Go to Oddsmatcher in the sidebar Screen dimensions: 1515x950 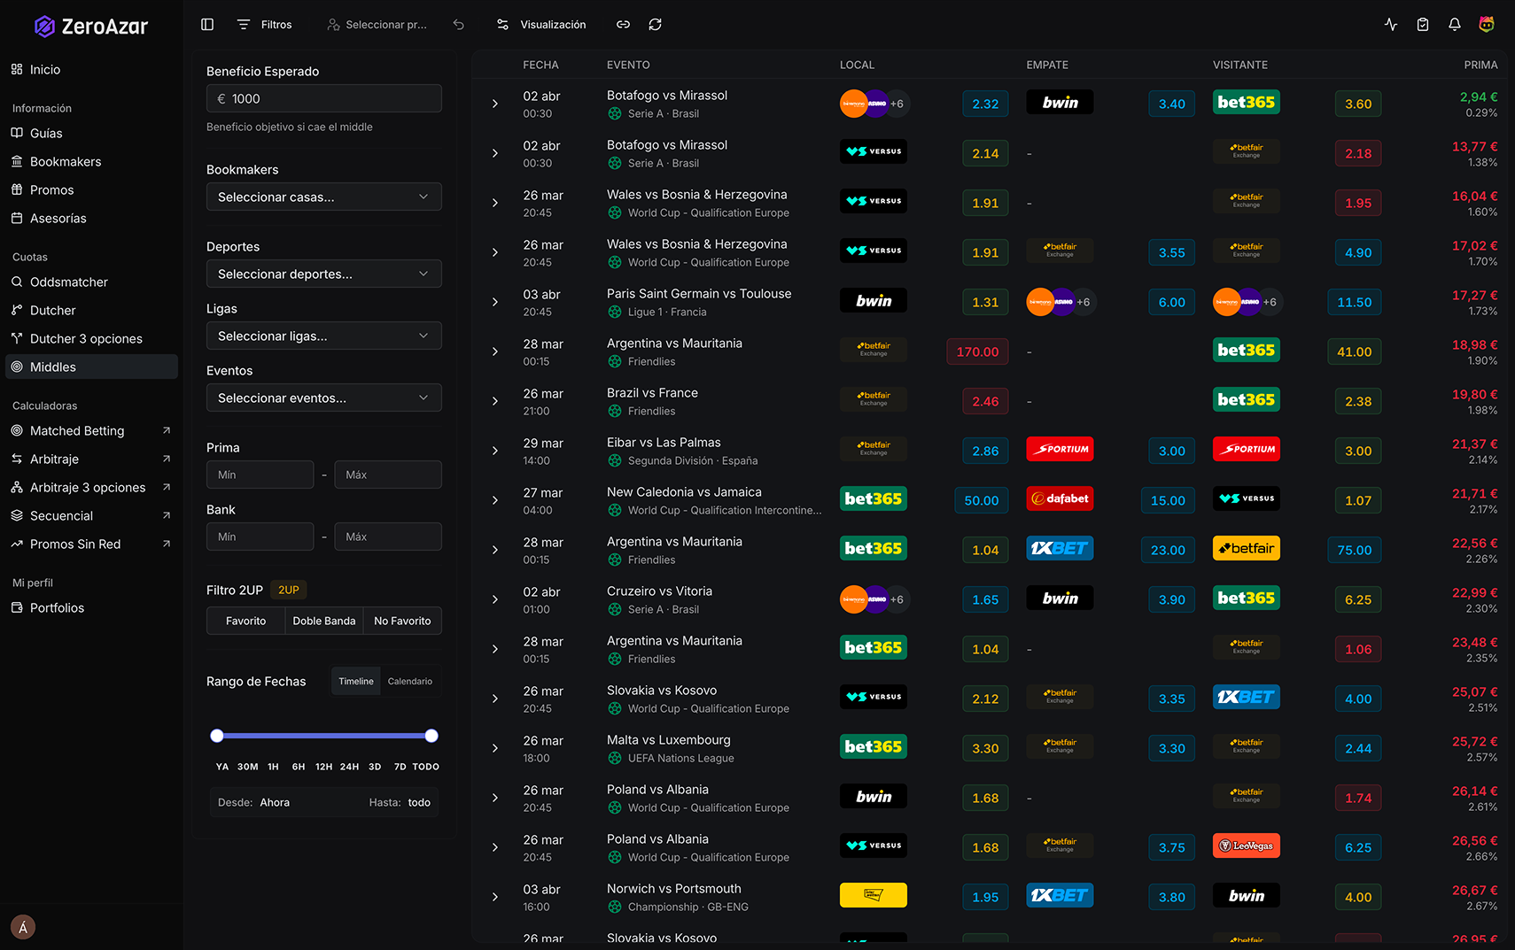[69, 282]
